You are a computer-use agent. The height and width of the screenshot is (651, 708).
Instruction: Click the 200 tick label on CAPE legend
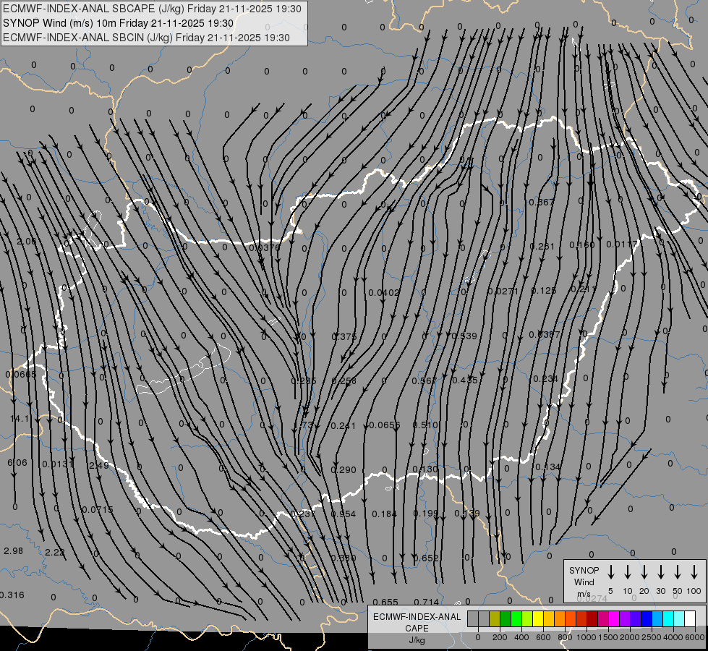(500, 637)
